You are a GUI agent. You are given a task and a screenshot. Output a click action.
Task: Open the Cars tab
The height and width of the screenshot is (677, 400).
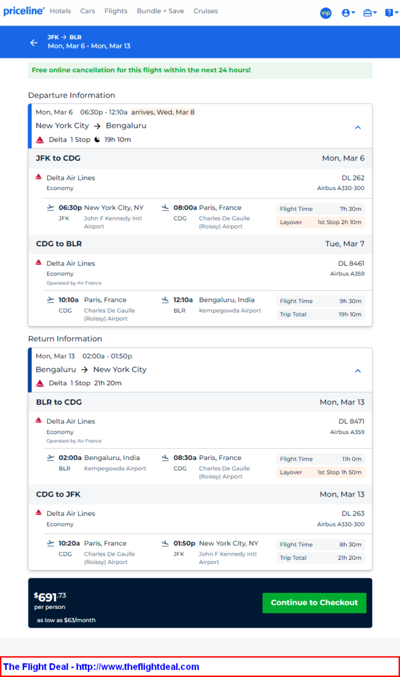coord(88,11)
